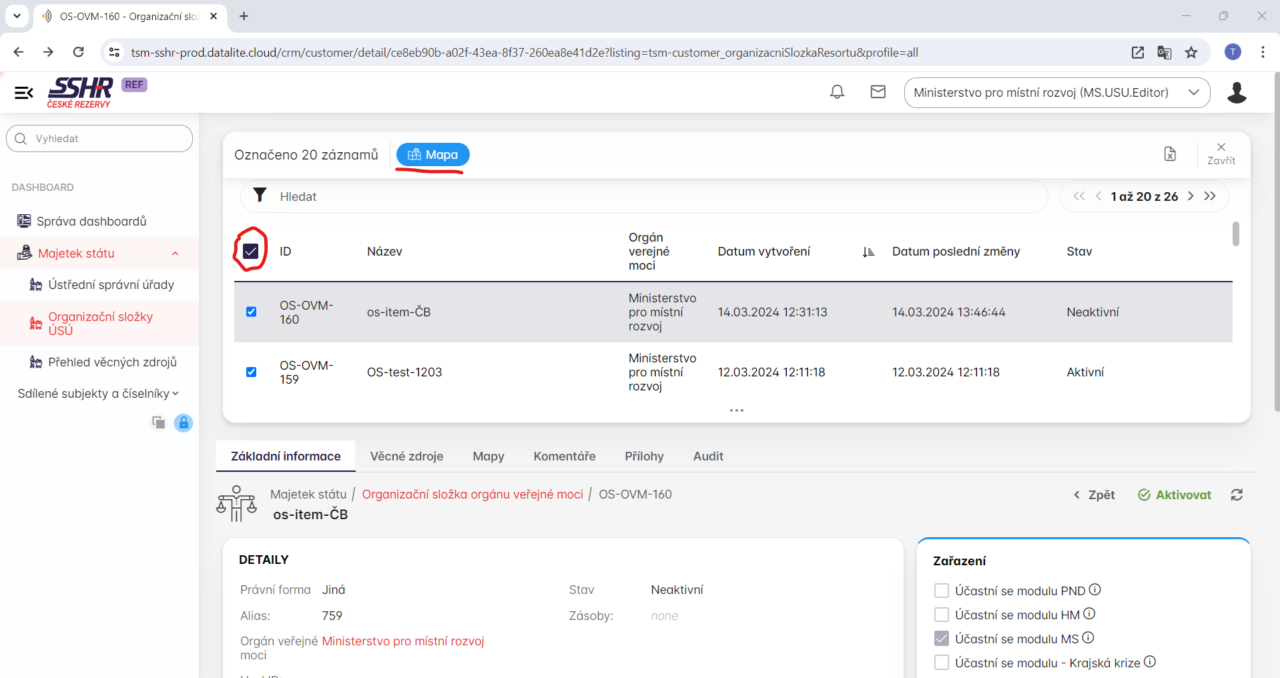Viewport: 1280px width, 678px height.
Task: Switch to the Věcné zdroje tab
Action: pyautogui.click(x=406, y=456)
